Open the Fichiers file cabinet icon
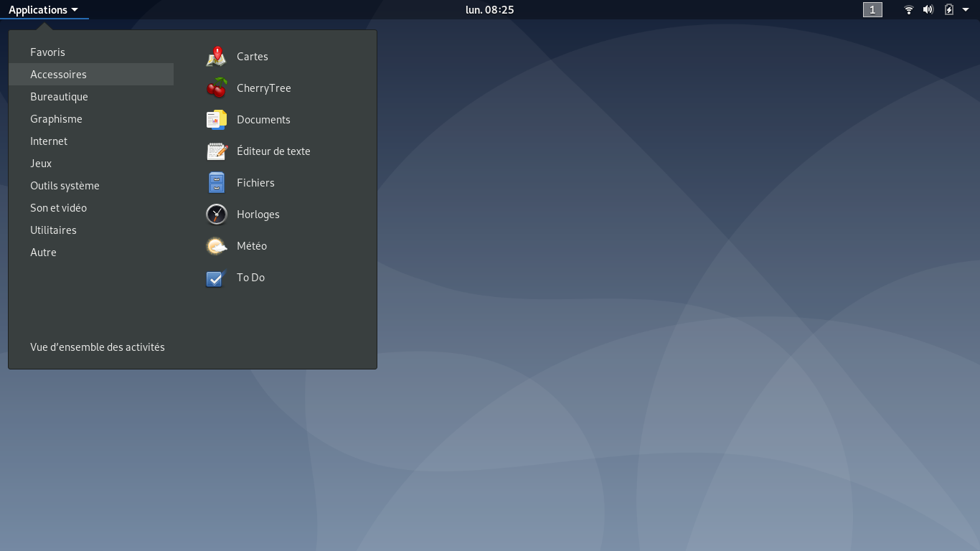980x551 pixels. click(217, 183)
